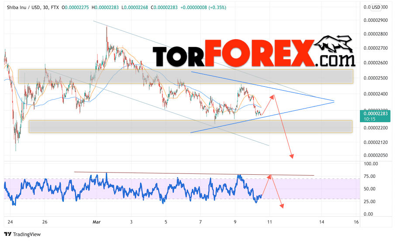Click the current price label 0.00002283
The width and height of the screenshot is (396, 241).
[x=375, y=113]
